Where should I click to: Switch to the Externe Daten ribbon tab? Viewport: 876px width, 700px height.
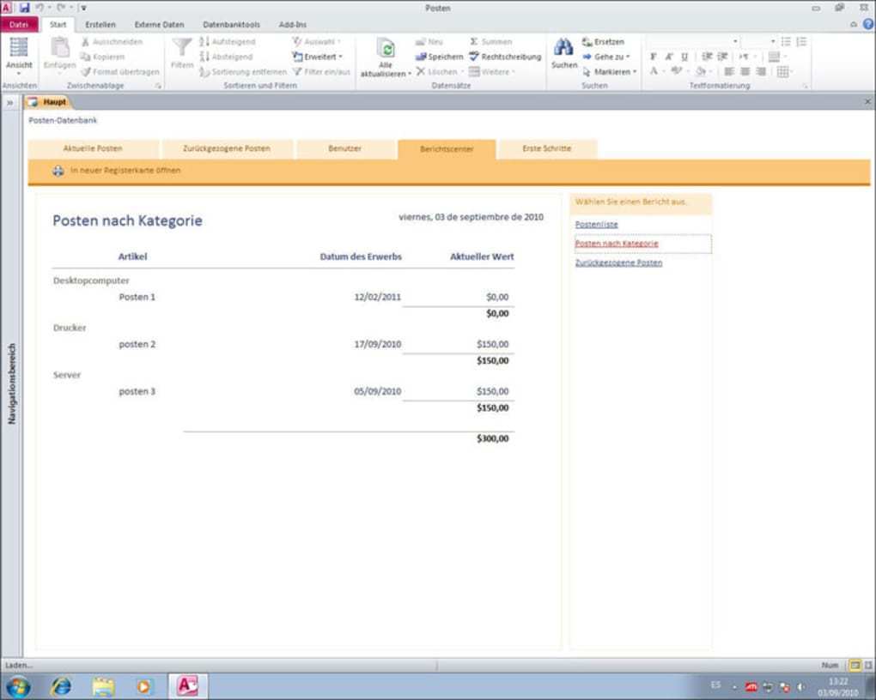159,25
